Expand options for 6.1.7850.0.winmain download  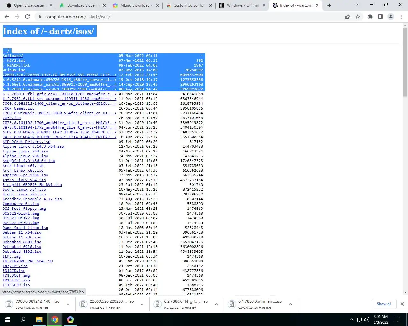tap(291, 304)
